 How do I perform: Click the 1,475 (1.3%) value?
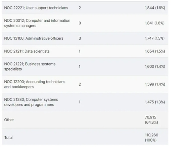point(155,102)
